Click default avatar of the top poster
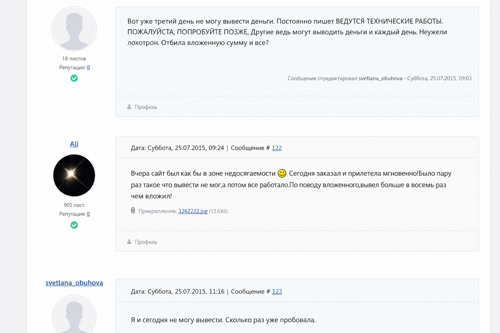 click(x=74, y=29)
